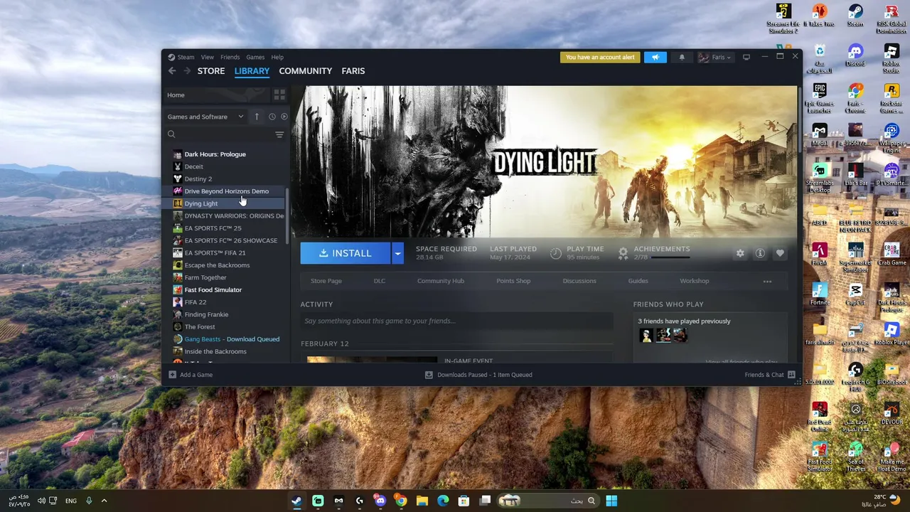The image size is (910, 512).
Task: Open the Community Hub link
Action: tap(441, 281)
